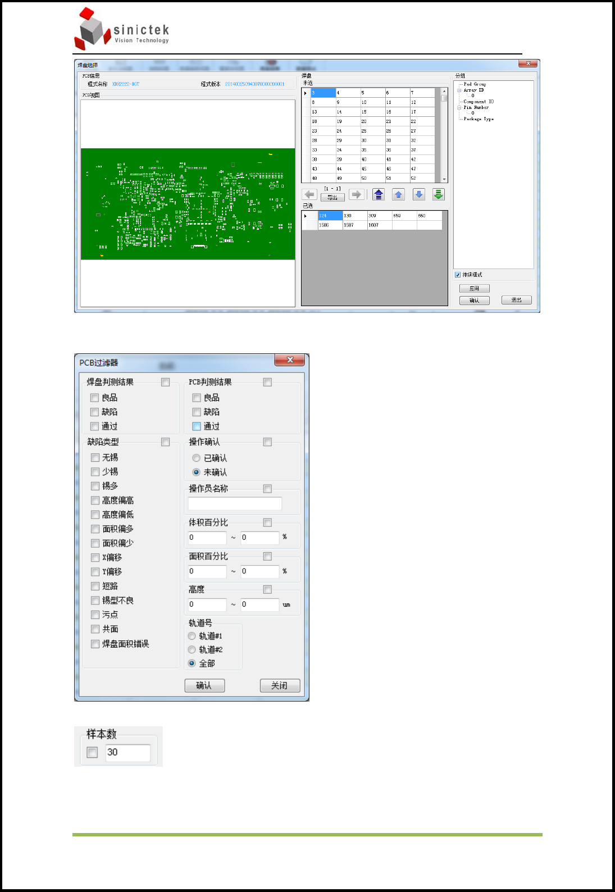Click the 关闭 button

(280, 685)
